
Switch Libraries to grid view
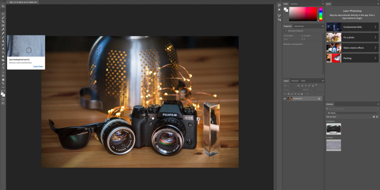(x=374, y=117)
